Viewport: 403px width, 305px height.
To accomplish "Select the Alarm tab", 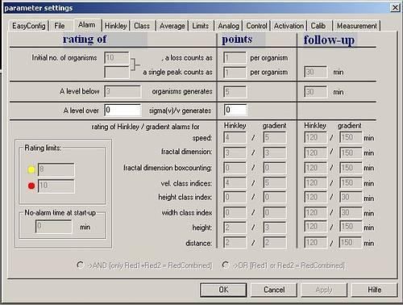I will (87, 25).
